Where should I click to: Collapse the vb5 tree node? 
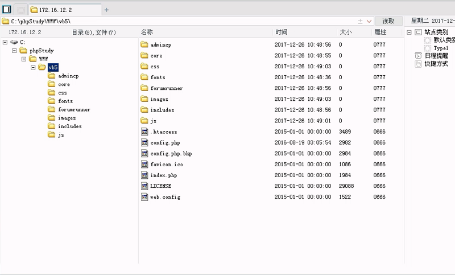33,67
